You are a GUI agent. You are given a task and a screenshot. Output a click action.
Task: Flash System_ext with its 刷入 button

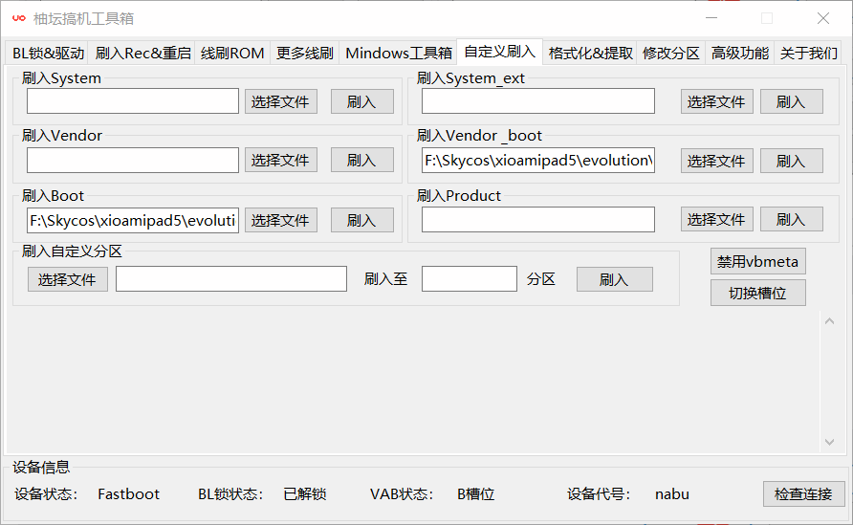click(x=791, y=101)
